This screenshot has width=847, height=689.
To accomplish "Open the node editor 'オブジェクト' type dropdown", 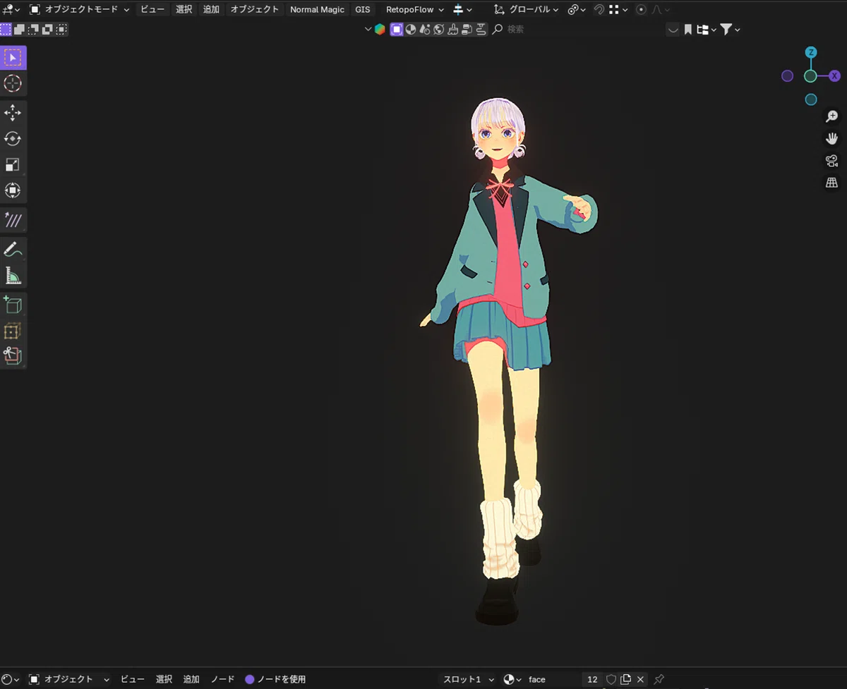I will pos(69,679).
